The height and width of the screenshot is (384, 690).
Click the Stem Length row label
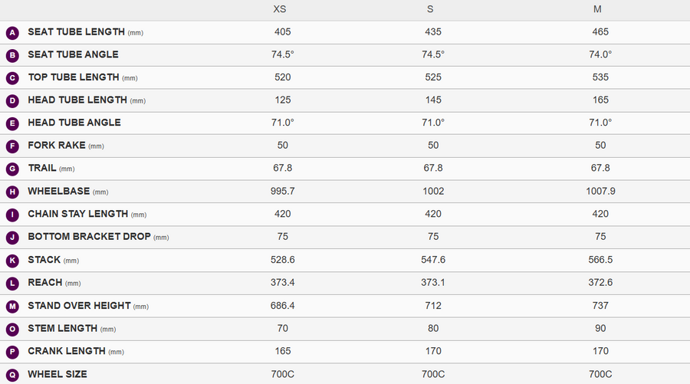(72, 329)
